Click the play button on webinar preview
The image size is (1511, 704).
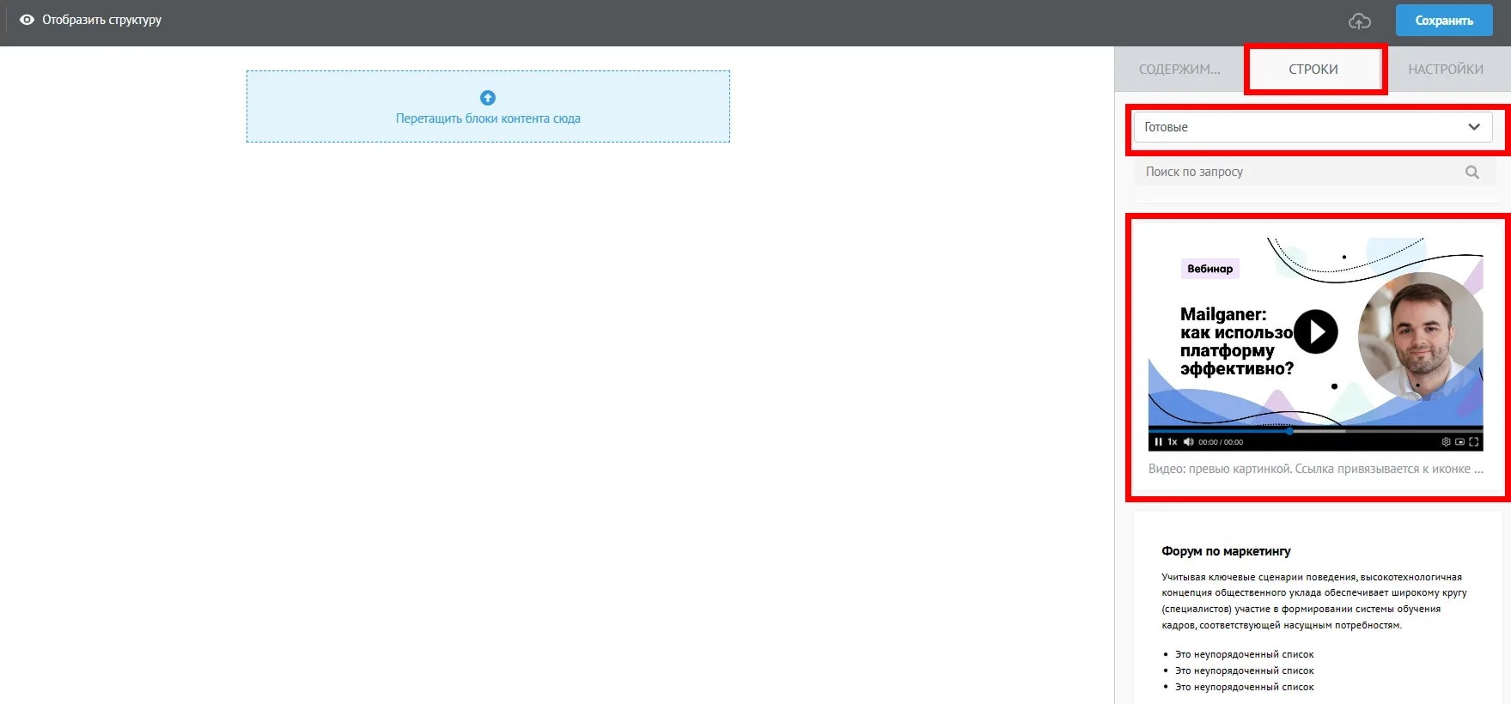[x=1316, y=331]
